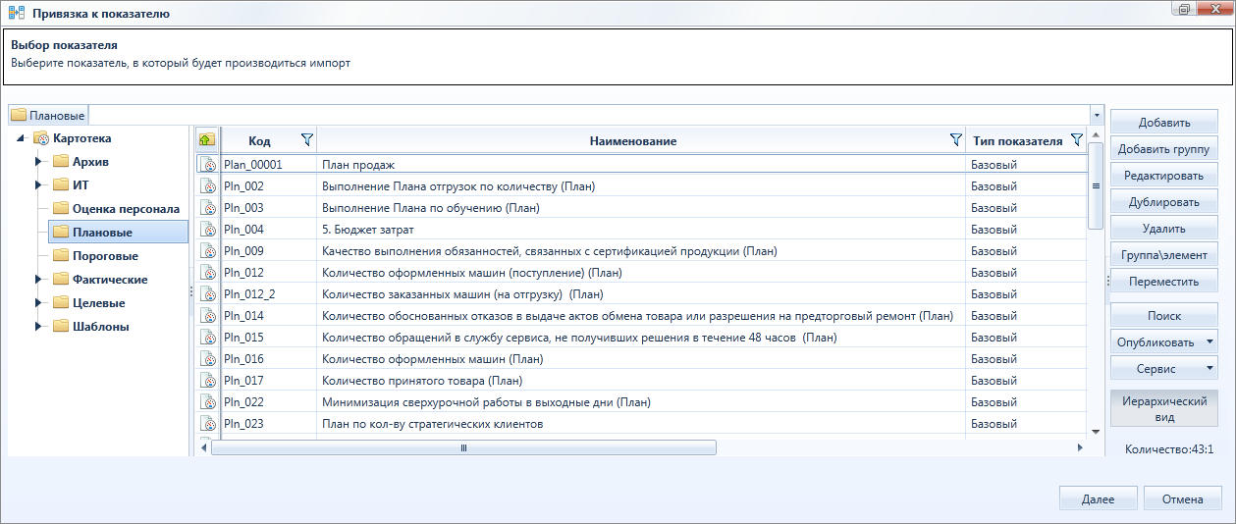Click the Редактировать button
Viewport: 1236px width, 524px height.
pyautogui.click(x=1164, y=176)
